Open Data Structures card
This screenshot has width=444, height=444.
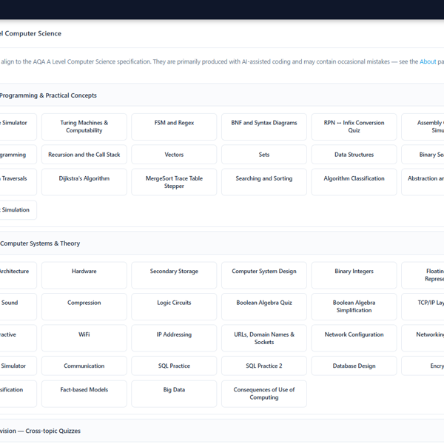click(354, 155)
